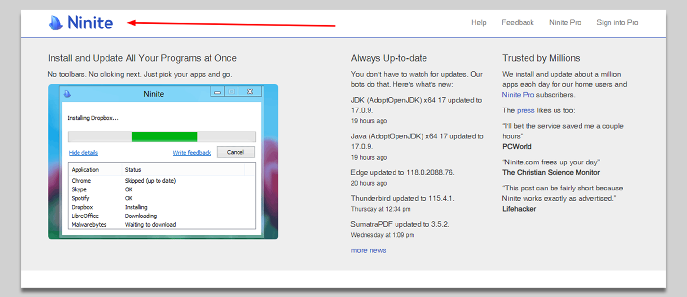Click 'Install and Update All Your Programs' heading
Viewport: 687px width, 297px height.
click(x=142, y=58)
